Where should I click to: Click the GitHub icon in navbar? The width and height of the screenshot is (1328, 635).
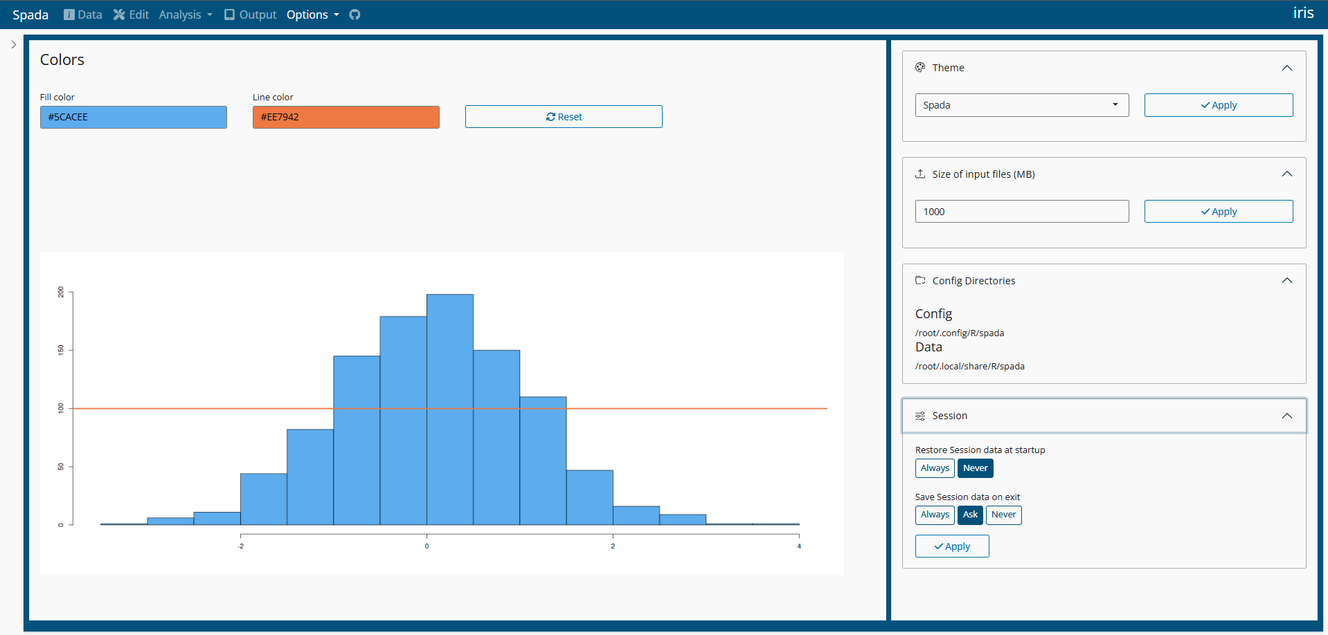coord(355,15)
